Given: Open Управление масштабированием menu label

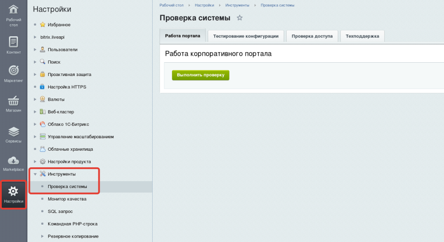Looking at the screenshot, I should coord(81,137).
